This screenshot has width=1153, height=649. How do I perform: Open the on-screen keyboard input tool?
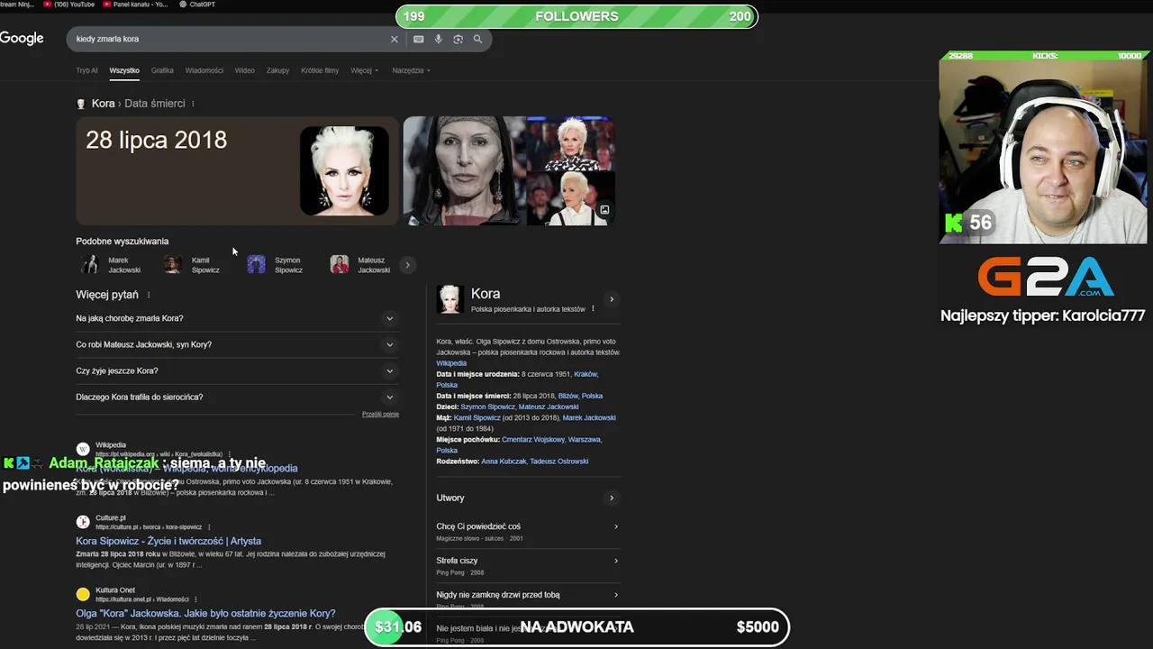coord(418,39)
